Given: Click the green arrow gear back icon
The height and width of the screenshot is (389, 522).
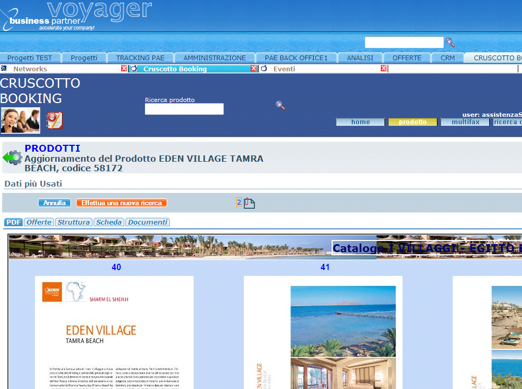Looking at the screenshot, I should [x=13, y=157].
